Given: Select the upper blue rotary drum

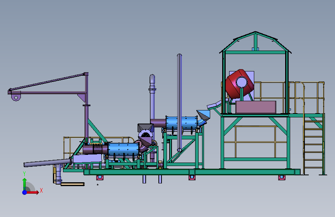Looking at the screenshot, I should pyautogui.click(x=182, y=122).
